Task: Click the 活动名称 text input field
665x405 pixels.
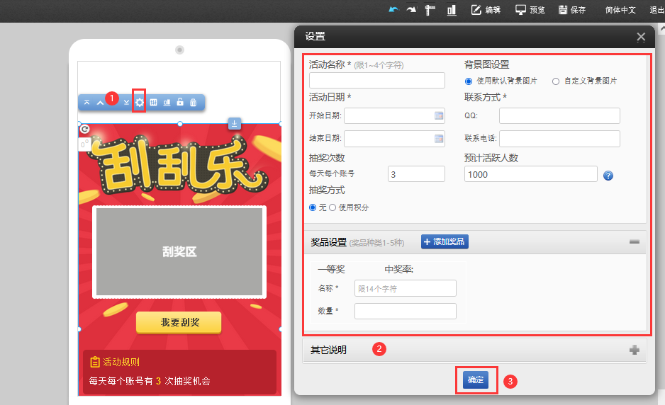Action: [x=376, y=80]
